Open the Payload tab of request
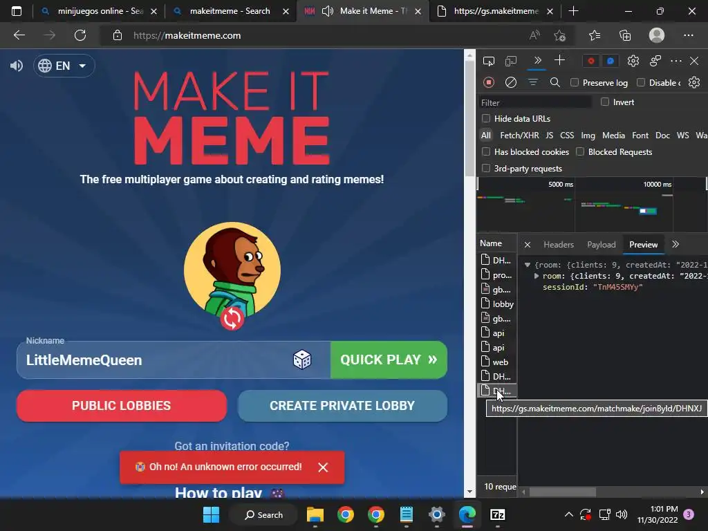The height and width of the screenshot is (531, 708). (601, 244)
